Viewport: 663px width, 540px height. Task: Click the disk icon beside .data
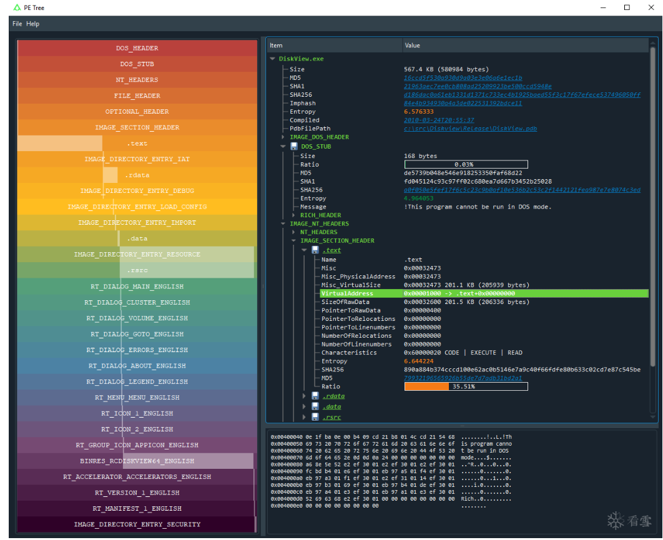(x=315, y=406)
